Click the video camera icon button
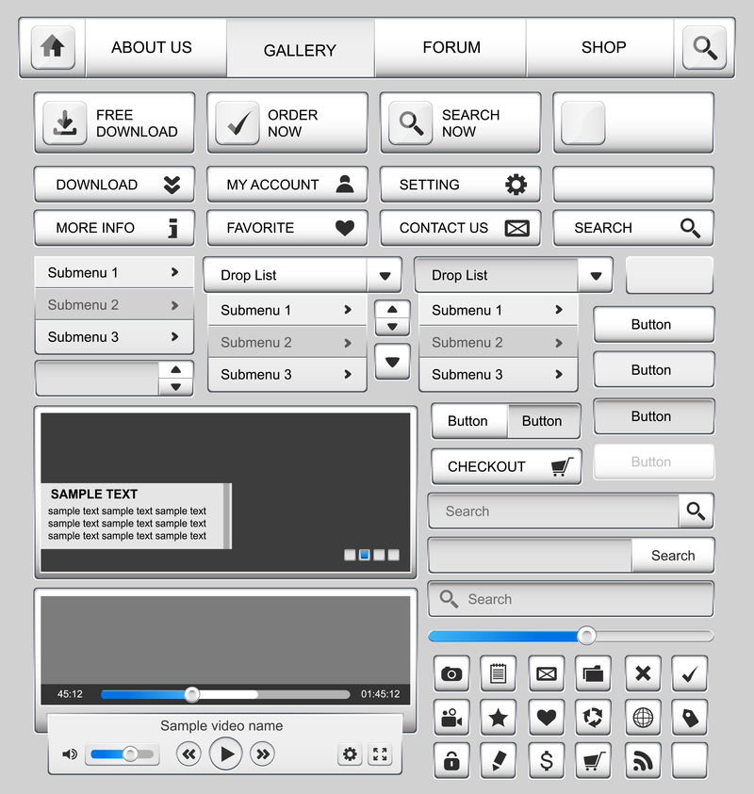Image resolution: width=754 pixels, height=794 pixels. coord(451,717)
